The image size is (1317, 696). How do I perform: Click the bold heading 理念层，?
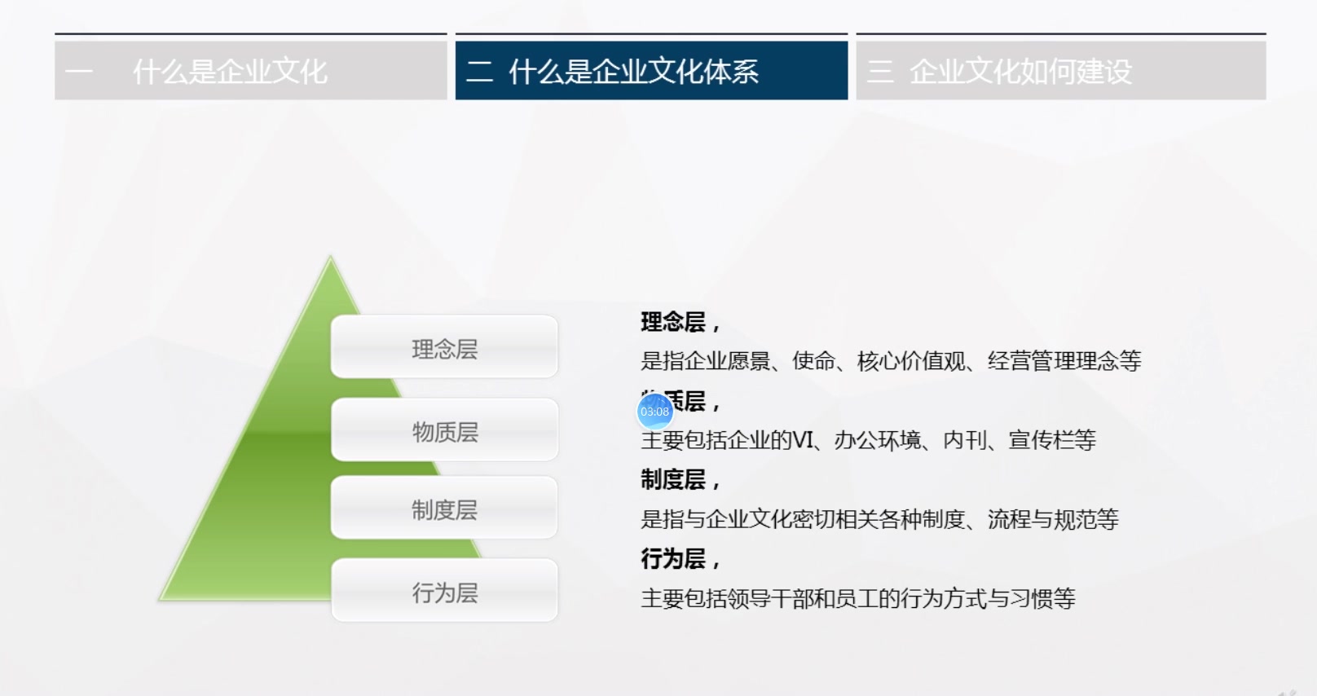pyautogui.click(x=680, y=322)
